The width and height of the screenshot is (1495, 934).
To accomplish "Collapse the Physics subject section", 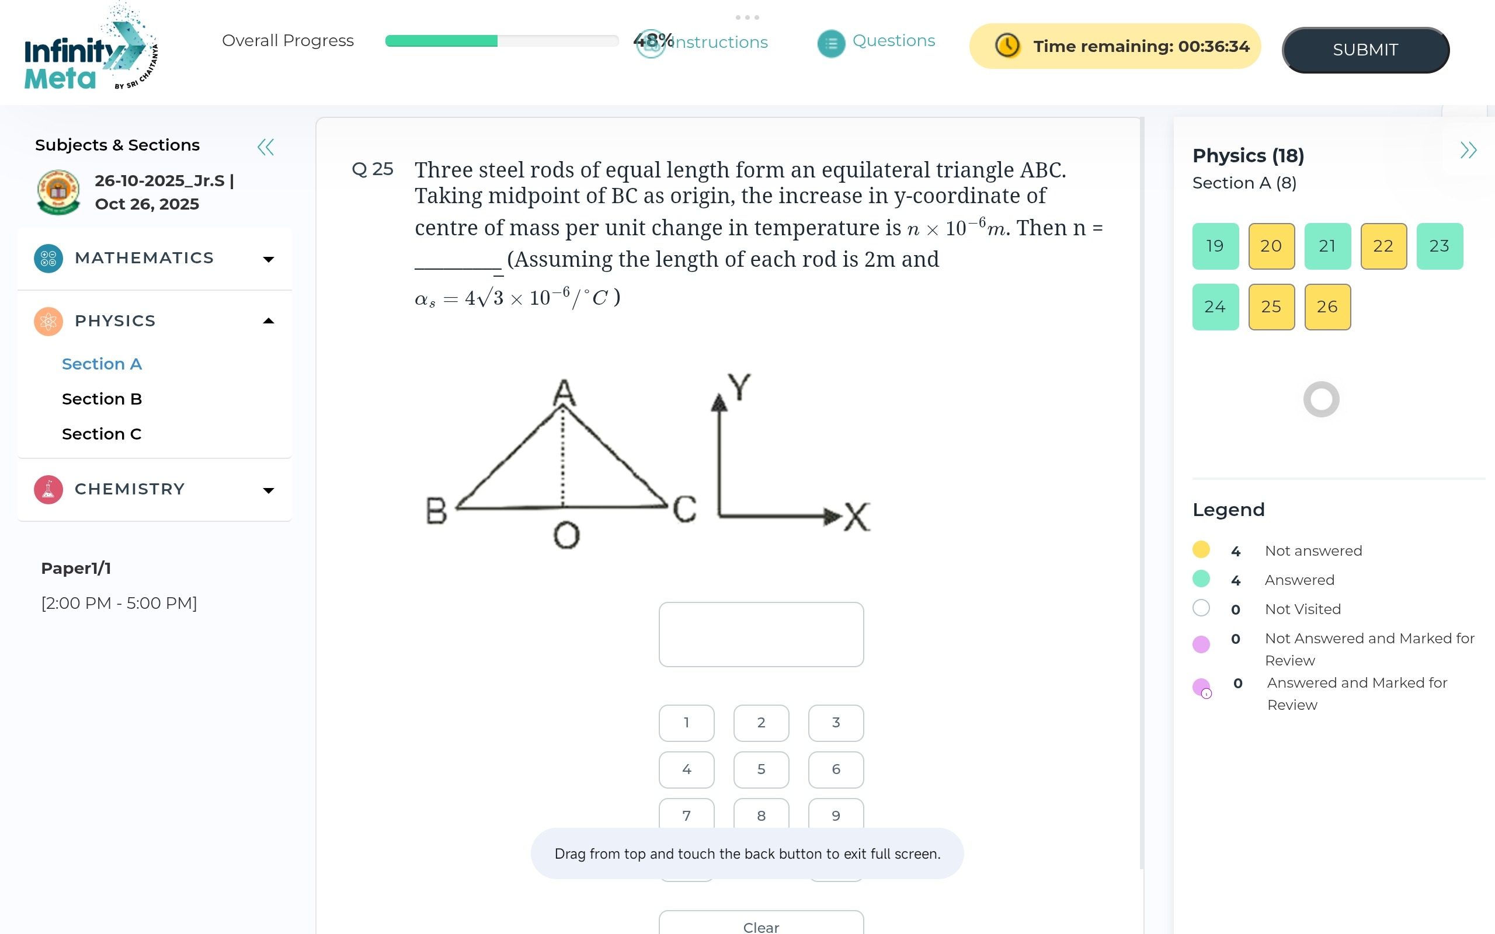I will tap(268, 321).
